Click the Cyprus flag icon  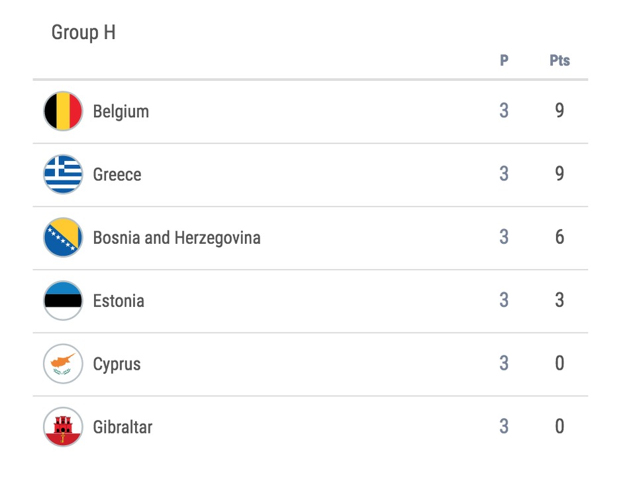[x=63, y=364]
